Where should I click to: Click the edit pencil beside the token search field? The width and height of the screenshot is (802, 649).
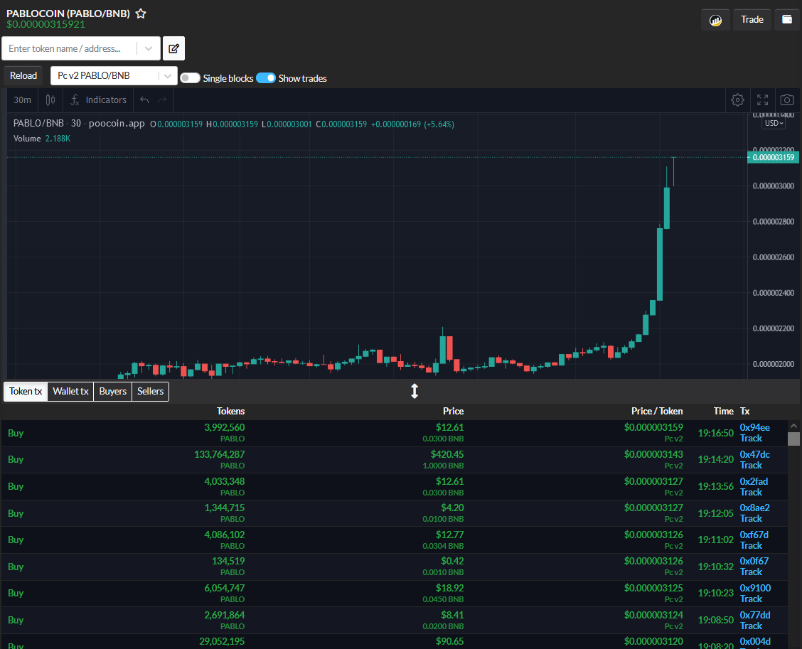point(173,48)
